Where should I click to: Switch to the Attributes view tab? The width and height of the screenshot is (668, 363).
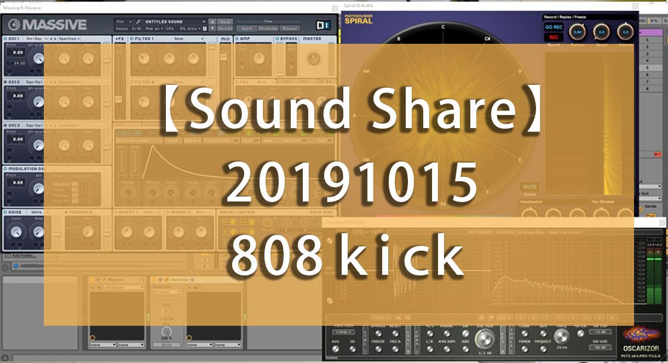click(268, 28)
